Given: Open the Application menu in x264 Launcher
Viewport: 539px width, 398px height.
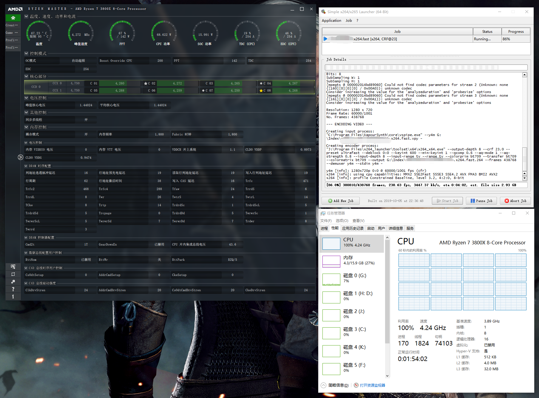Looking at the screenshot, I should pos(331,21).
